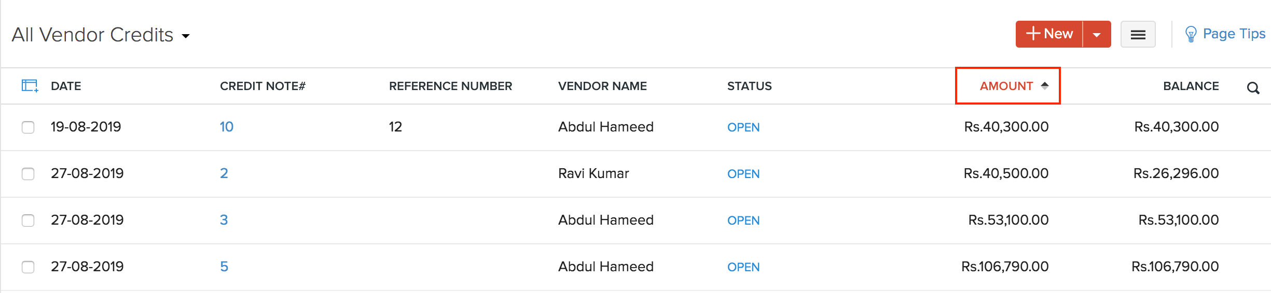Click the customize columns icon beside Date

point(30,86)
